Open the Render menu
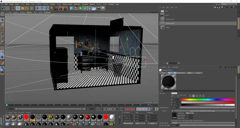Screen dimensions: 240x128 pos(53,4)
